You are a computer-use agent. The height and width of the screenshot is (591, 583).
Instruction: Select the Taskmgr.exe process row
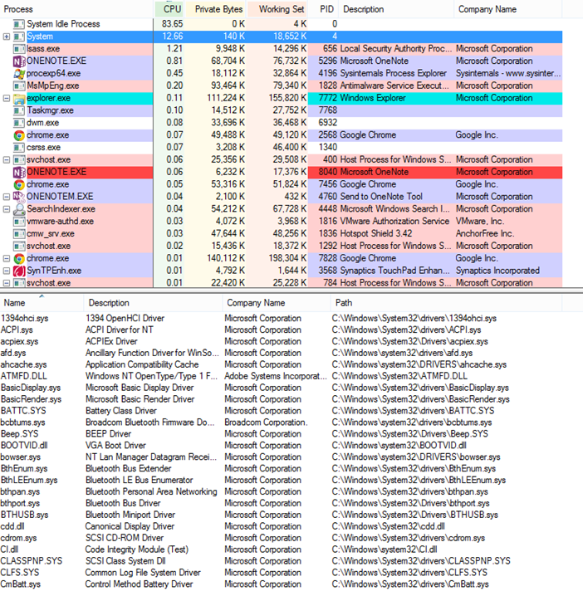pos(281,111)
